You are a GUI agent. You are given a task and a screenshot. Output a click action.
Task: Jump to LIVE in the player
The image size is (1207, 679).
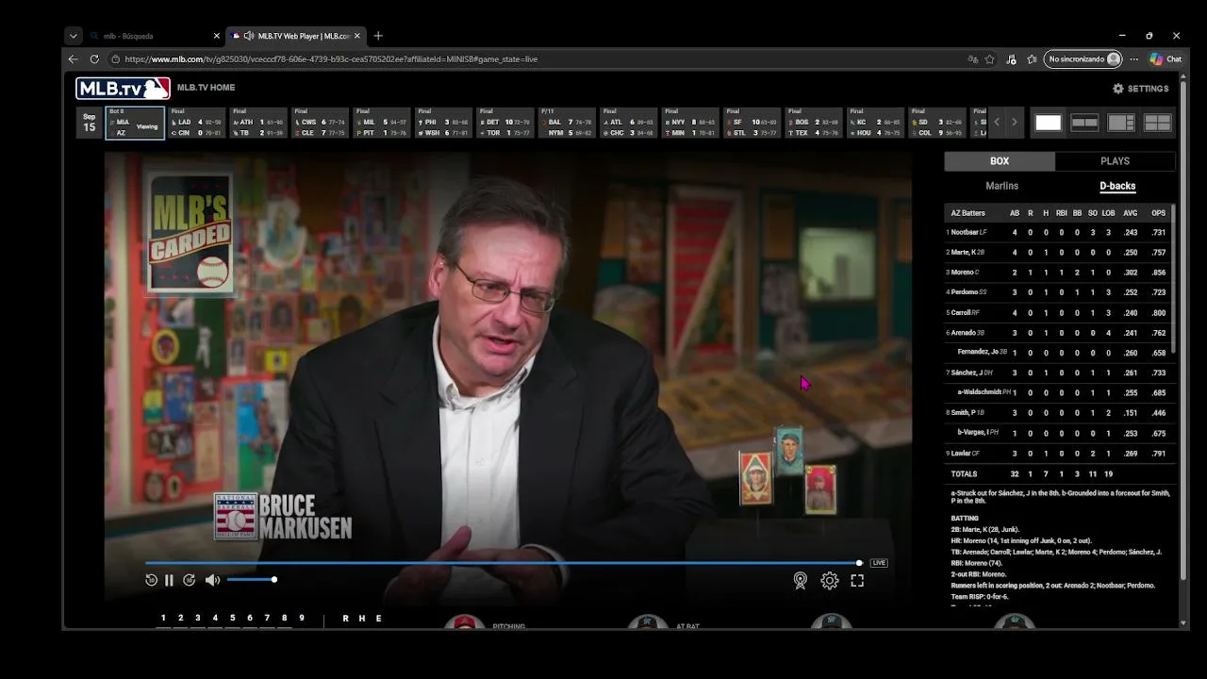pyautogui.click(x=879, y=563)
